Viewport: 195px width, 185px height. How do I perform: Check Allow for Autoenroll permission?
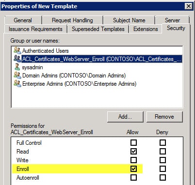point(133,178)
